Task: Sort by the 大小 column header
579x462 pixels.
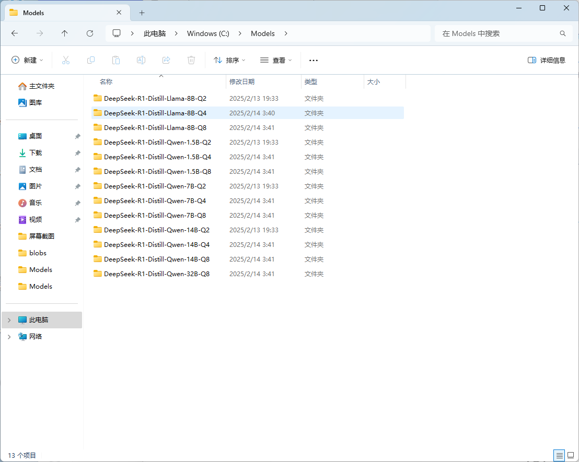Action: pyautogui.click(x=385, y=82)
